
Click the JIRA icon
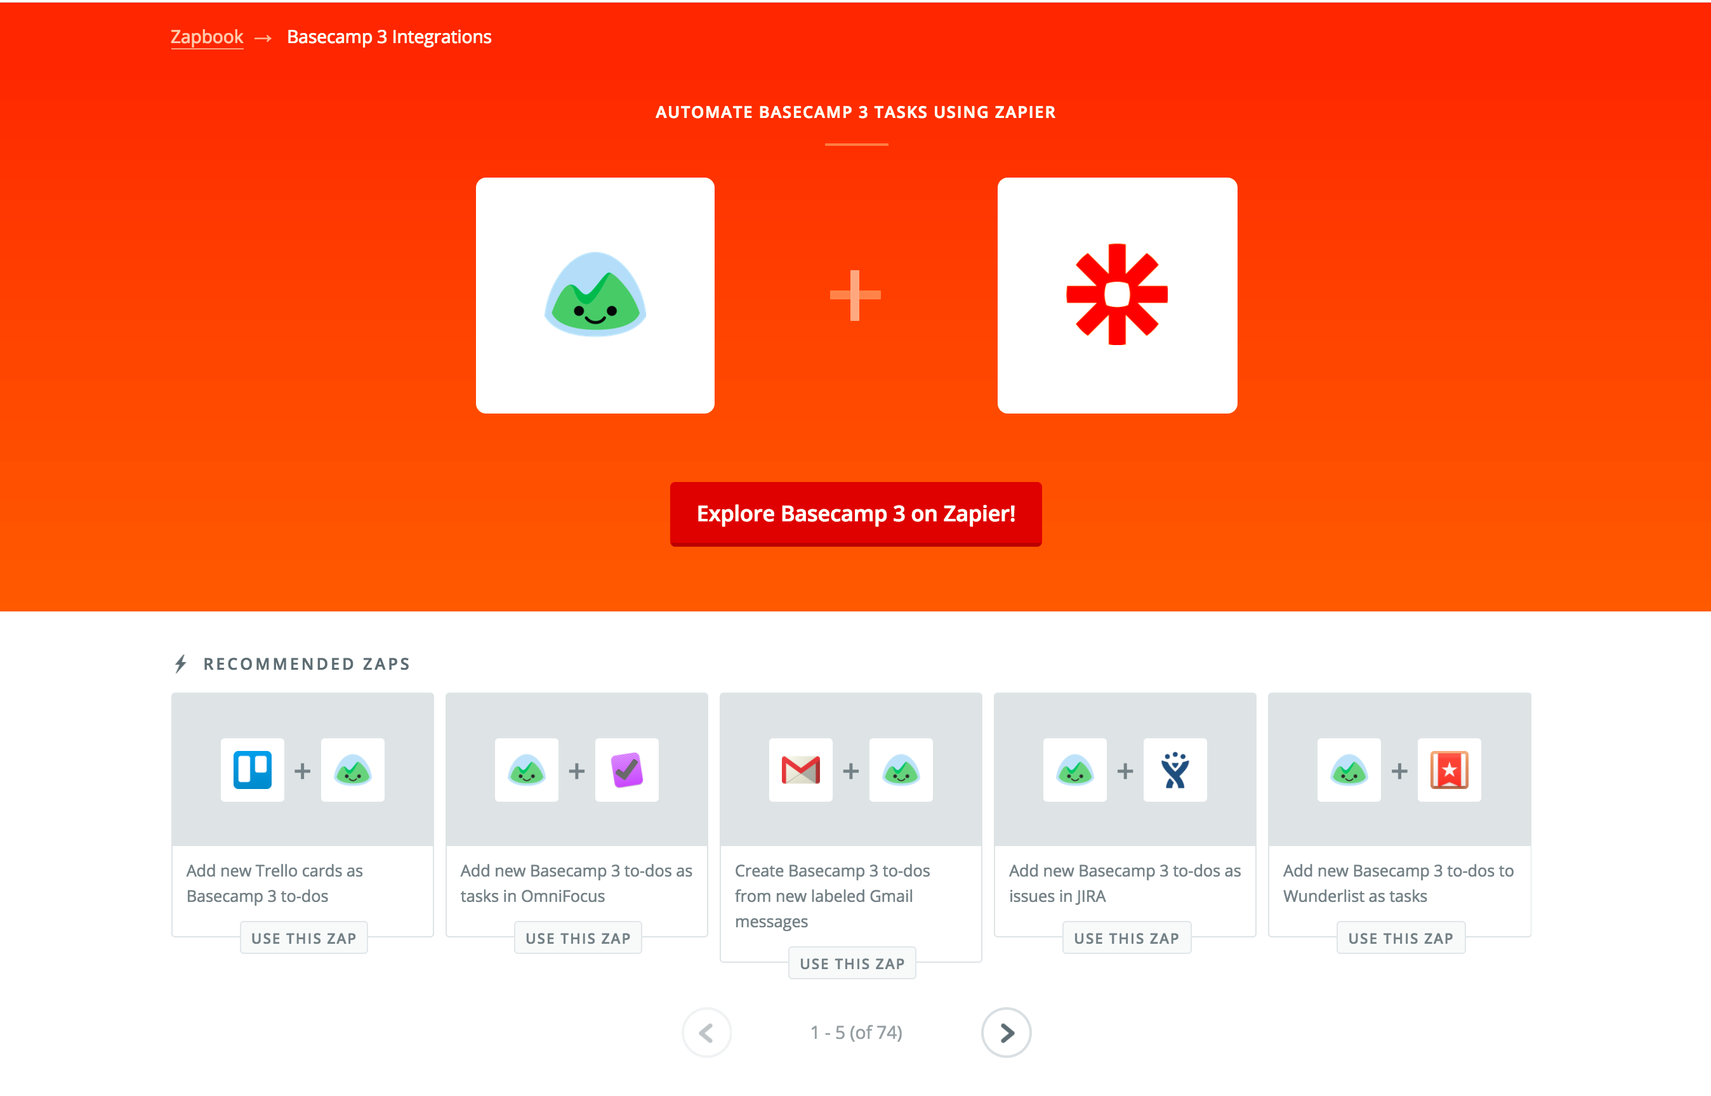[1175, 770]
